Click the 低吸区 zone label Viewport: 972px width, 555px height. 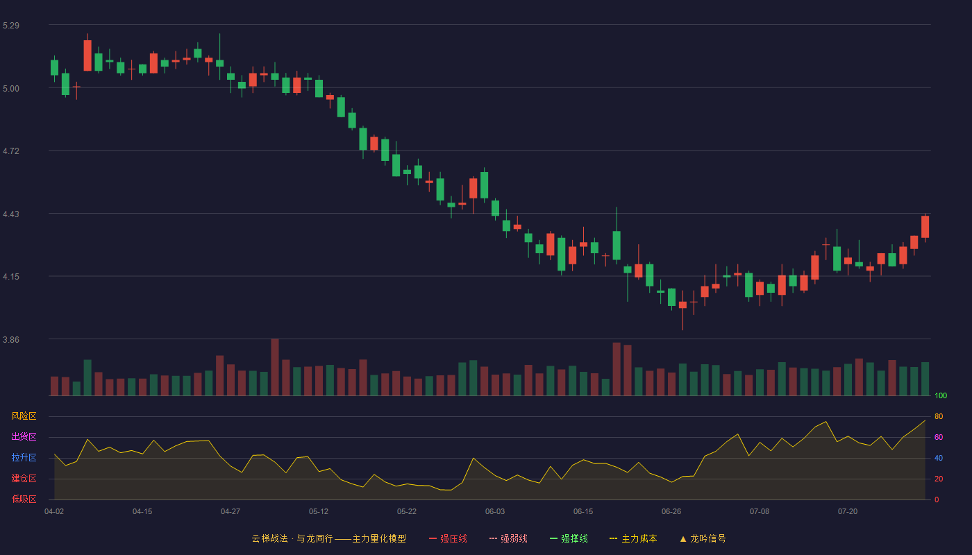[24, 499]
